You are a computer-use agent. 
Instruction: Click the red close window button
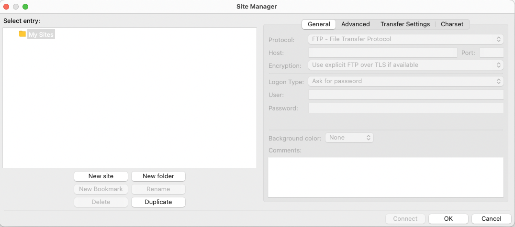click(7, 7)
